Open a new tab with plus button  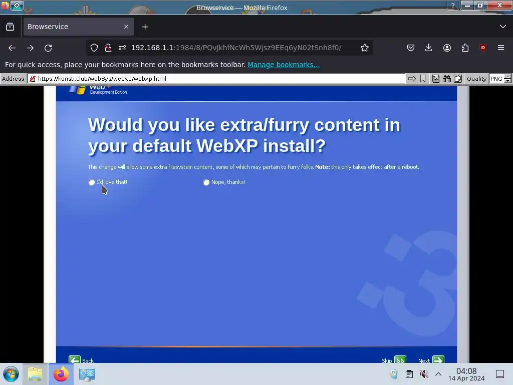click(x=145, y=27)
